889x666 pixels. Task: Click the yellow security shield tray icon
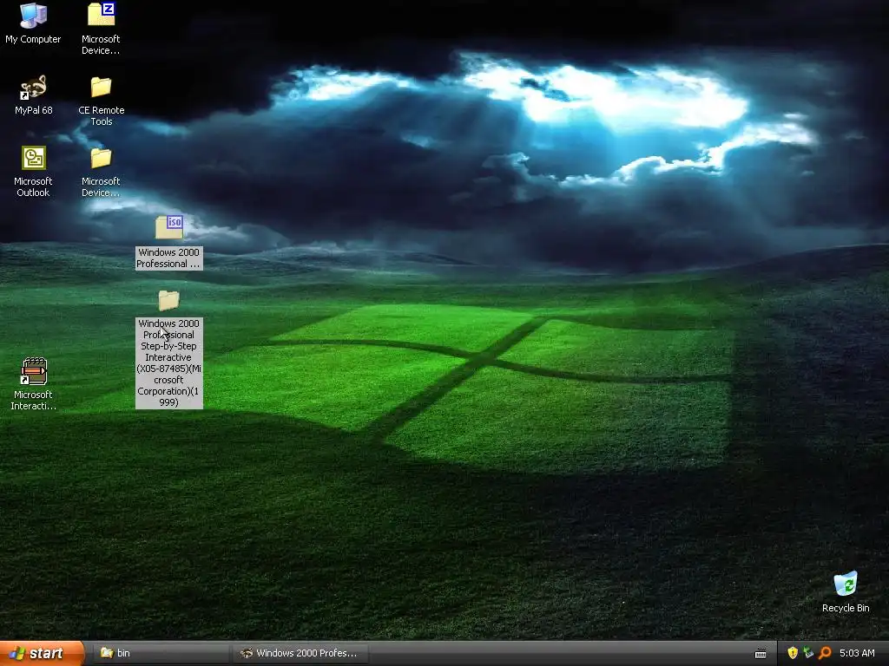click(793, 653)
